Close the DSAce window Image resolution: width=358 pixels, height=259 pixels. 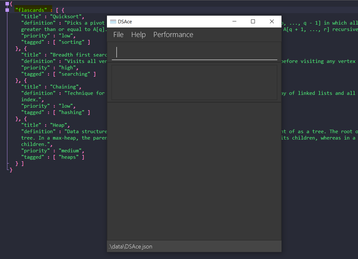click(x=272, y=21)
